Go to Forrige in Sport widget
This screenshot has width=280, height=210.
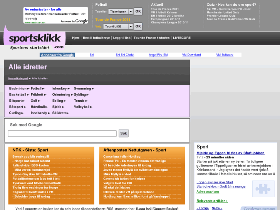203,208
